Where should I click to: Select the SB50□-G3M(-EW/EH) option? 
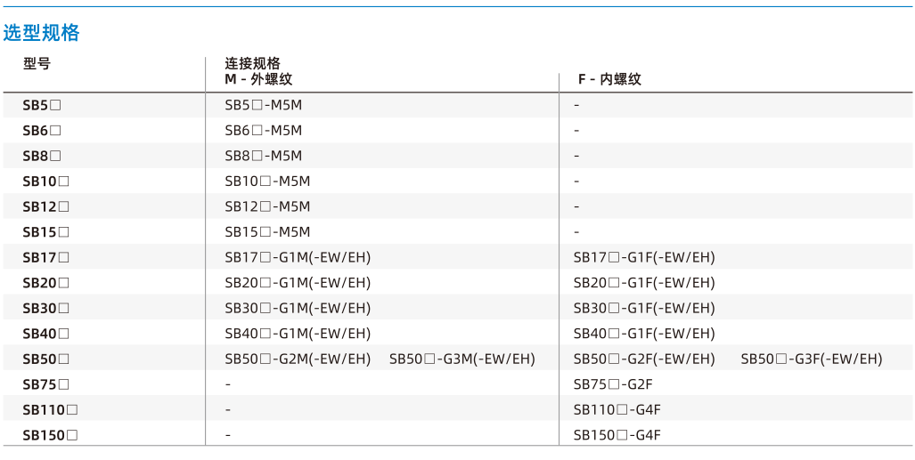462,359
